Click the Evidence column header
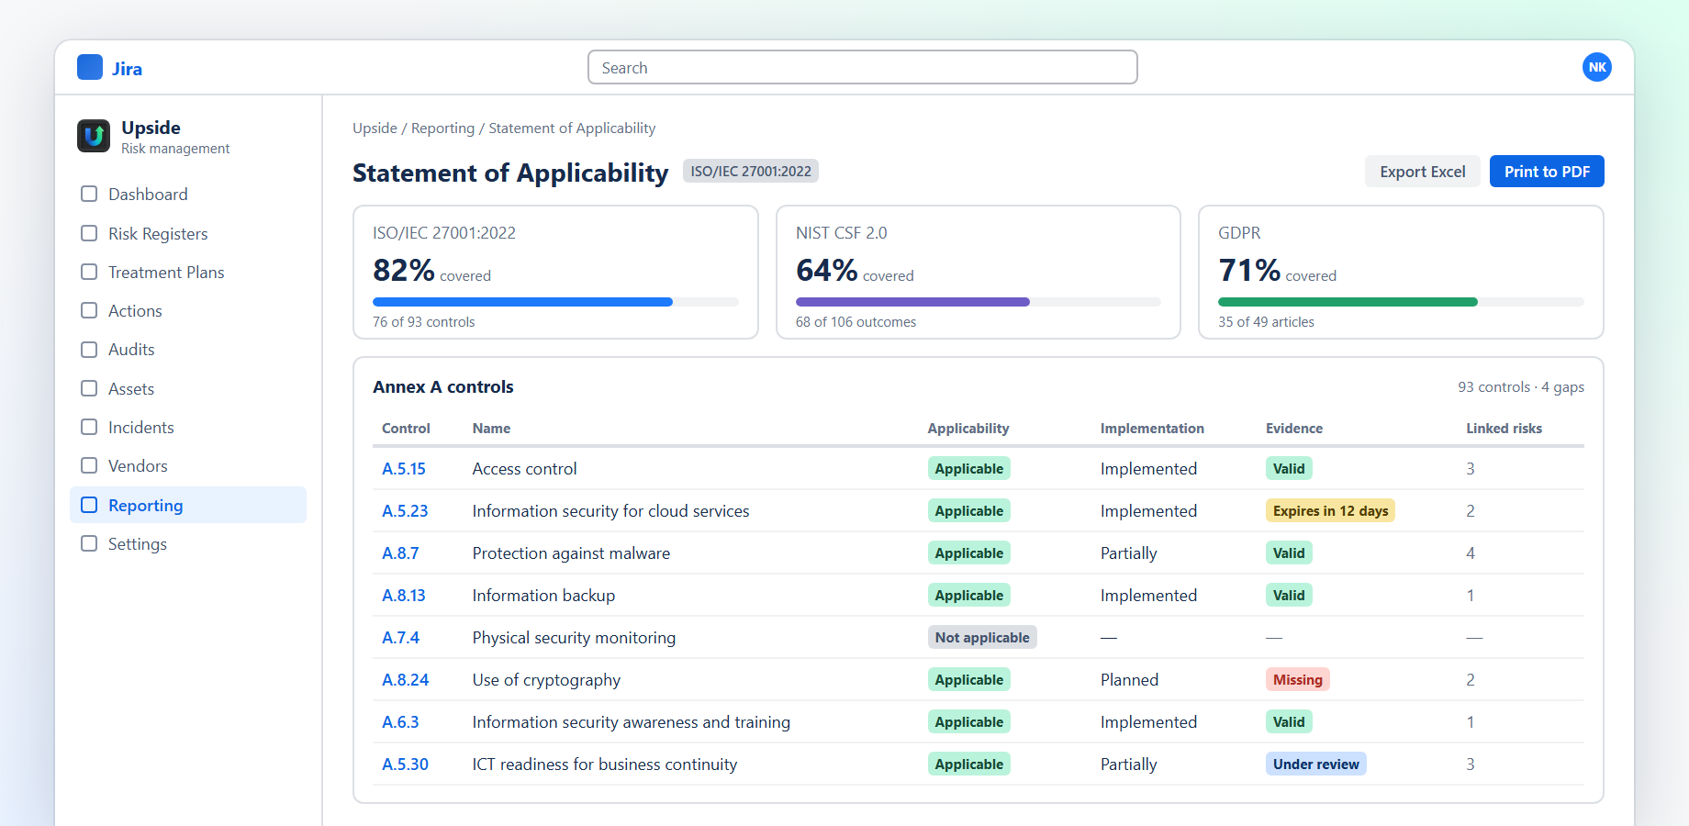Screen dimensions: 1689x826 (x=1294, y=429)
